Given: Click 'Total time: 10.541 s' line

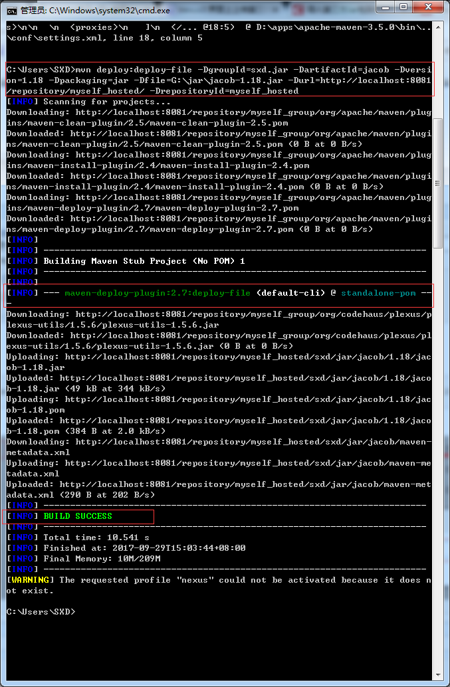Looking at the screenshot, I should 96,538.
